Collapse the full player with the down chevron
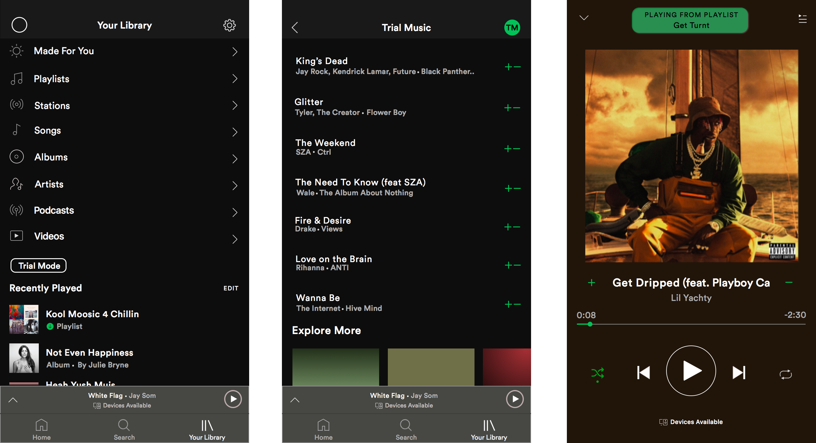 pyautogui.click(x=584, y=18)
